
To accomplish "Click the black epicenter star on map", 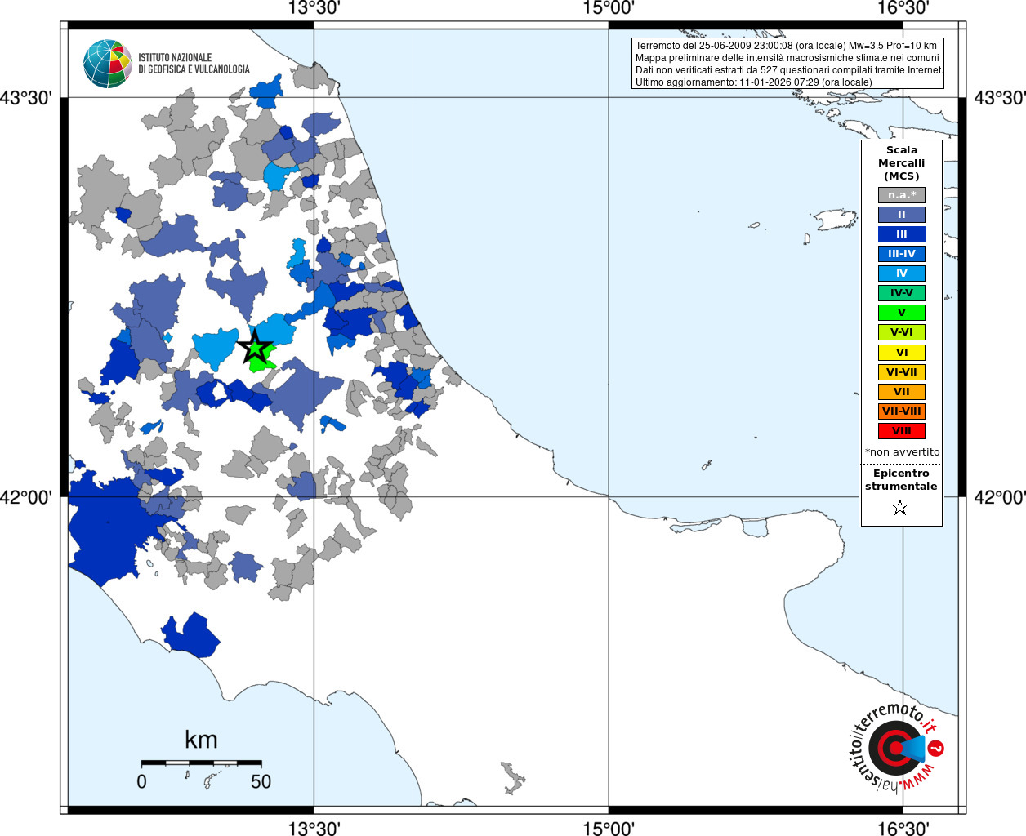I will [x=256, y=348].
